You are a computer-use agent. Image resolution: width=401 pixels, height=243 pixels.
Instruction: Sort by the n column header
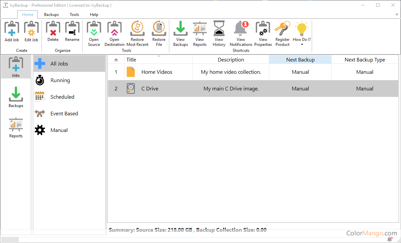116,60
